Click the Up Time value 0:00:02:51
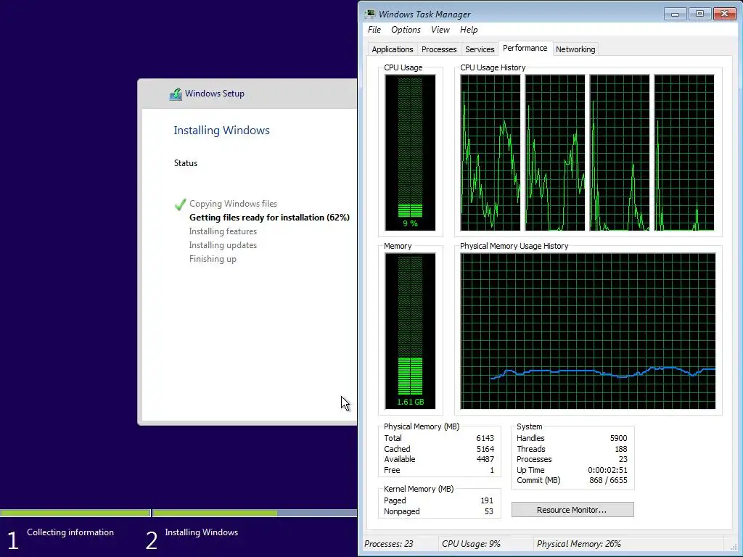This screenshot has width=743, height=557. coord(607,470)
